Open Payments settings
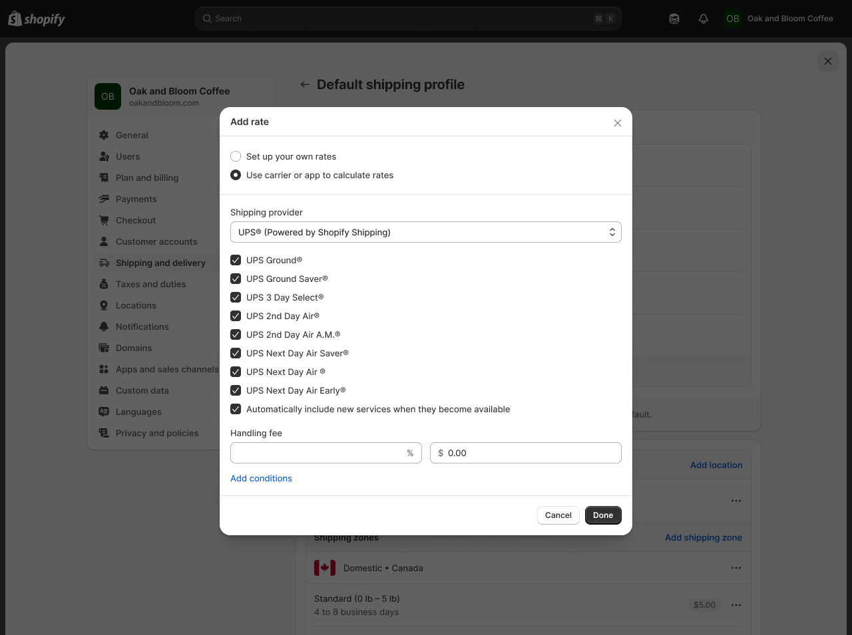Screen dimensions: 852x635 tap(136, 199)
